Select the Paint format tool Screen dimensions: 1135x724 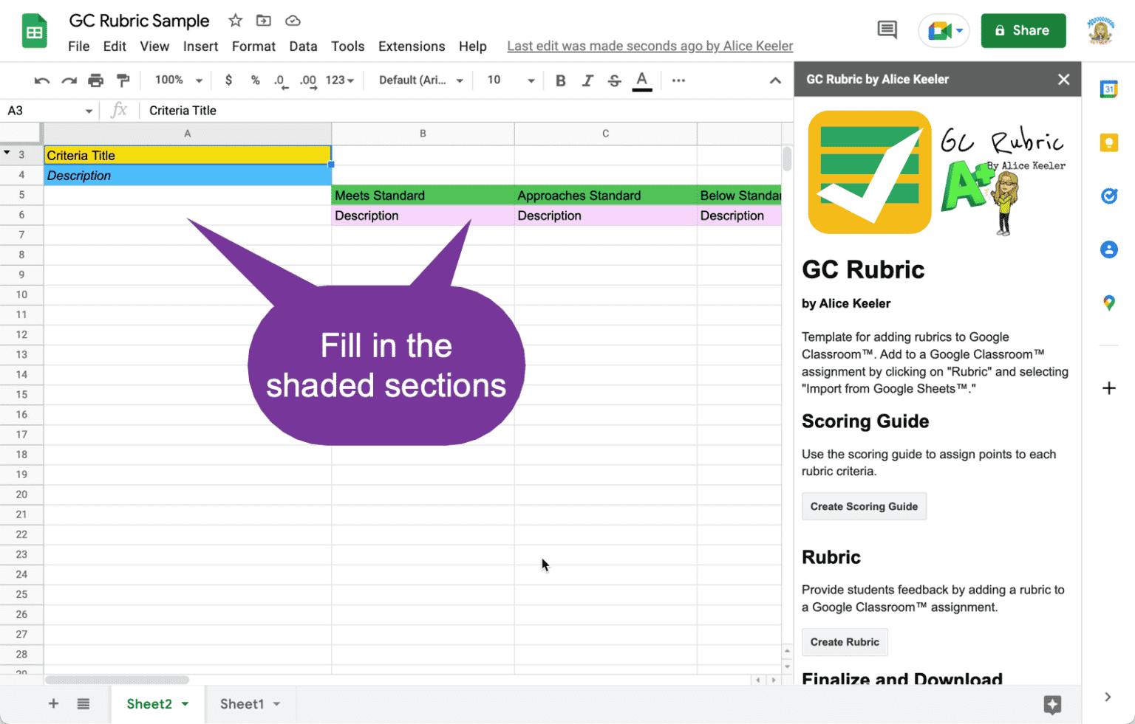point(123,80)
